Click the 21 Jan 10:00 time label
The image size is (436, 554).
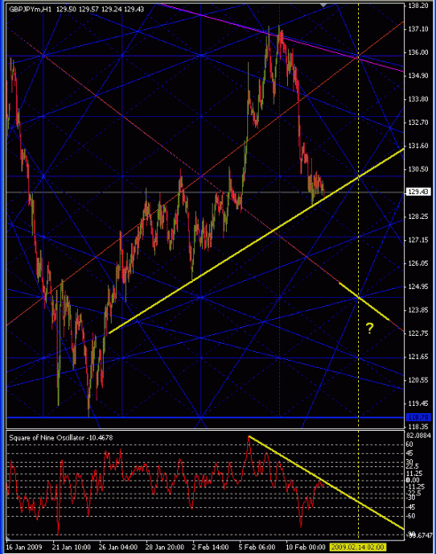coord(72,547)
